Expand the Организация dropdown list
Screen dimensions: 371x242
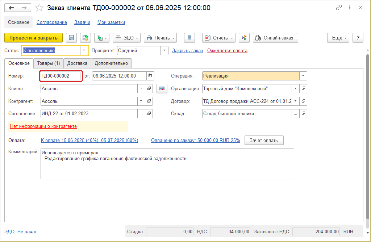click(x=296, y=88)
